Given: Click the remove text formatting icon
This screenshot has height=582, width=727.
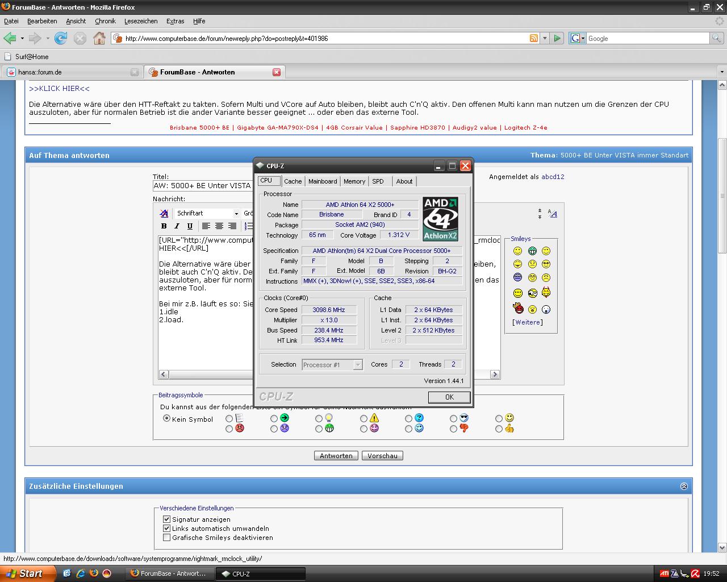Looking at the screenshot, I should [164, 213].
